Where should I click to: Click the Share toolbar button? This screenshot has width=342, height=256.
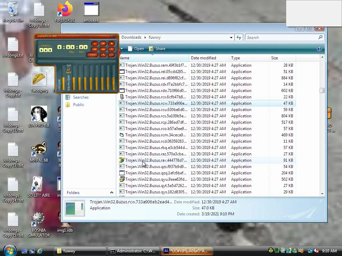coord(157,49)
